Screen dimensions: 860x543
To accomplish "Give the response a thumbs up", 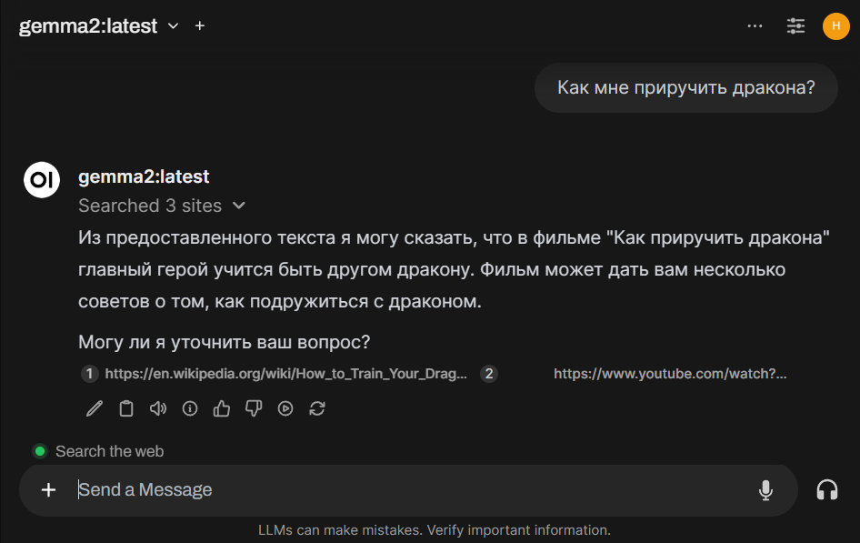I will (222, 408).
